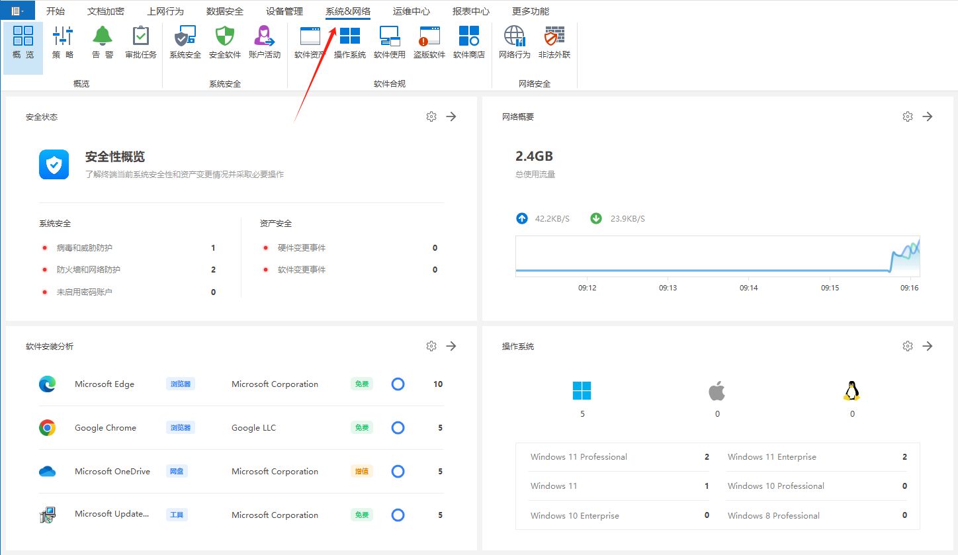The height and width of the screenshot is (555, 958).
Task: Click the blue shield 安全性概览 icon
Action: (x=54, y=164)
